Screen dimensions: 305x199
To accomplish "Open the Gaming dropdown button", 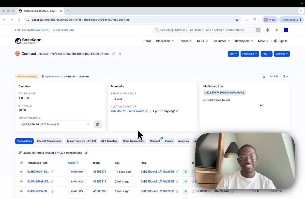I will coord(282,54).
